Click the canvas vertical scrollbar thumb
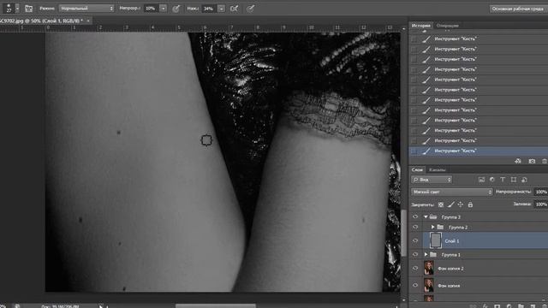Image resolution: width=548 pixels, height=308 pixels. pos(403,233)
